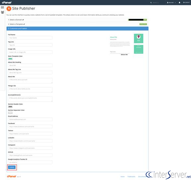Viewport: 191px width, 180px height.
Task: Focus the About Me Heading field
Action: [30, 65]
